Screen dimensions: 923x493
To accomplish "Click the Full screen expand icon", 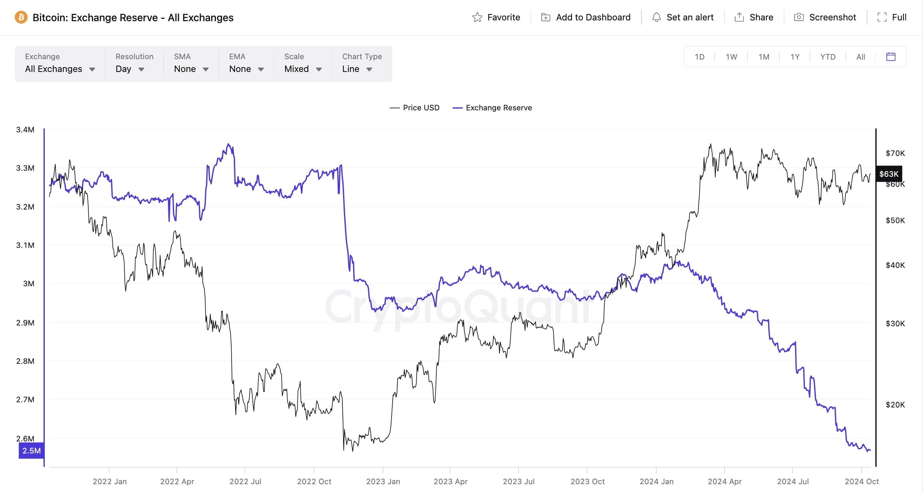I will pos(882,17).
